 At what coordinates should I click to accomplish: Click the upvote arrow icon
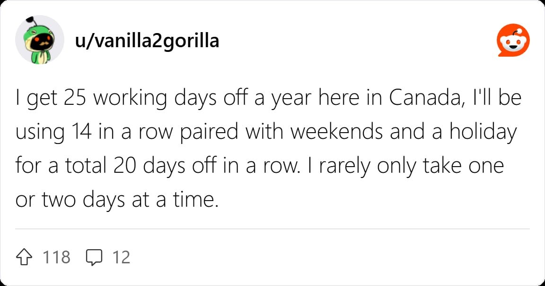24,257
